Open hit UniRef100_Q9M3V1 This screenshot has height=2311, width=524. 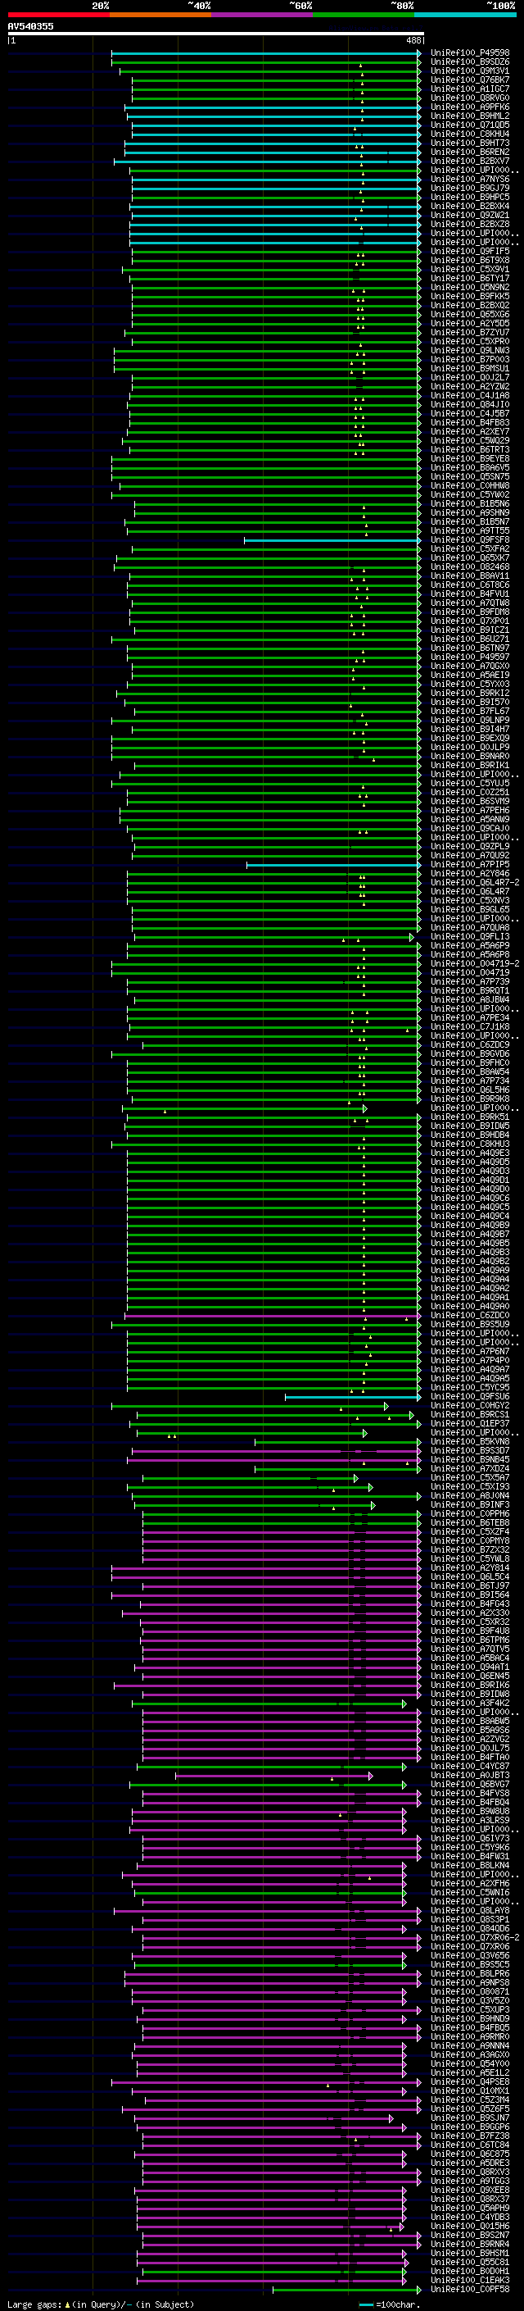(x=469, y=71)
